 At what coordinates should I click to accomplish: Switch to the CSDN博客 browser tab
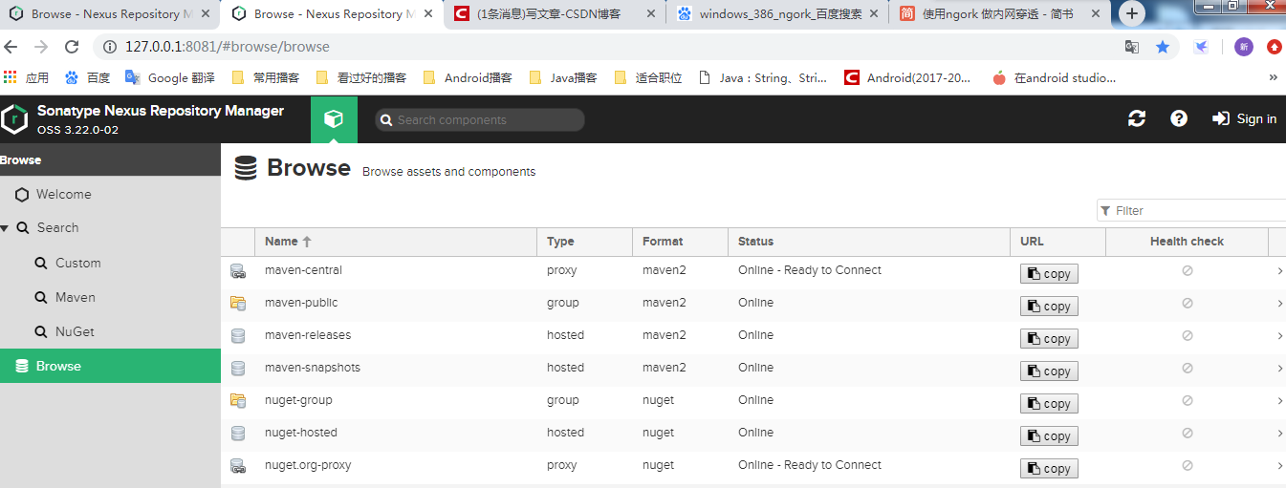click(x=556, y=14)
